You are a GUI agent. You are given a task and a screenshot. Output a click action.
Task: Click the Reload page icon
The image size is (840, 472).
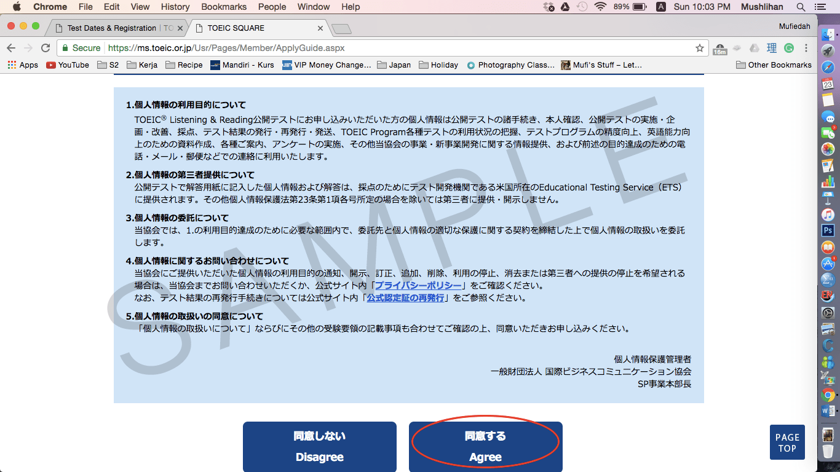coord(46,48)
